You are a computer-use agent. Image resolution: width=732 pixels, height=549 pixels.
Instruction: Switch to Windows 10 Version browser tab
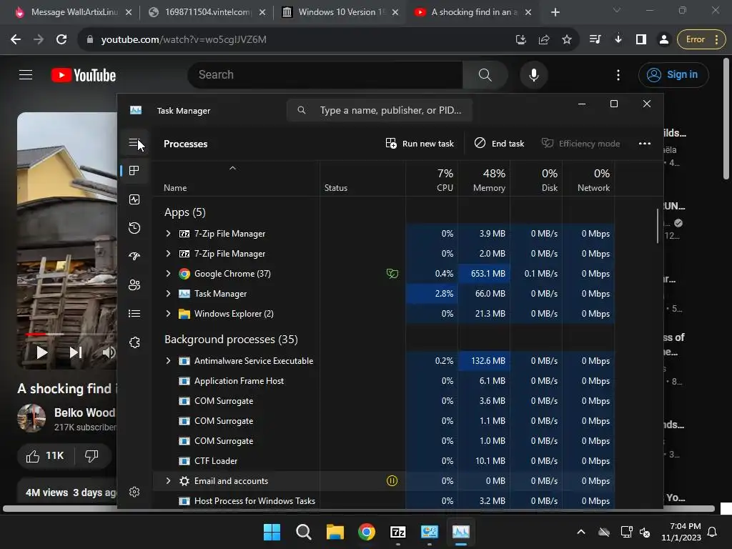coord(341,12)
